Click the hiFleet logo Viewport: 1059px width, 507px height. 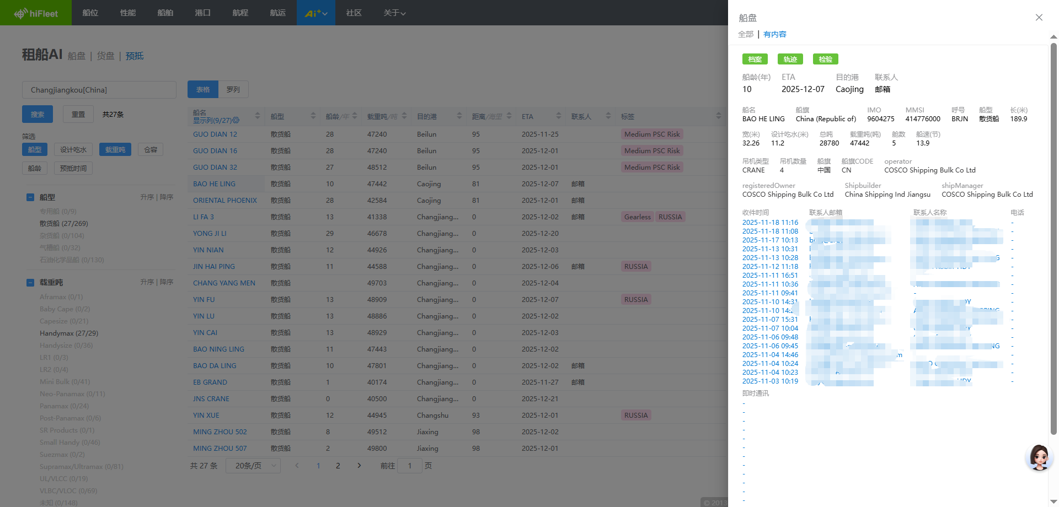36,13
